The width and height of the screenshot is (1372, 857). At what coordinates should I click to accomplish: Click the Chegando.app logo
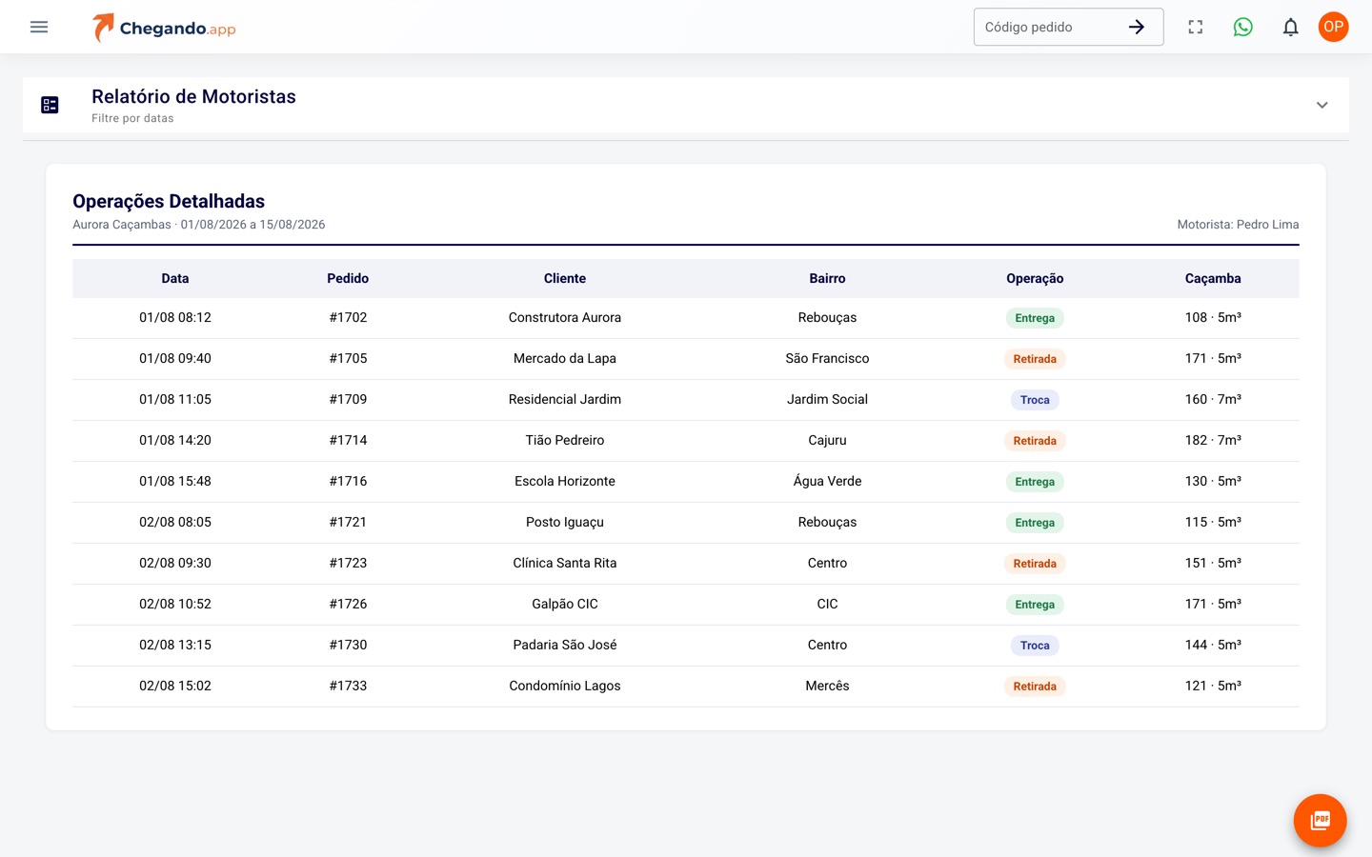point(164,28)
